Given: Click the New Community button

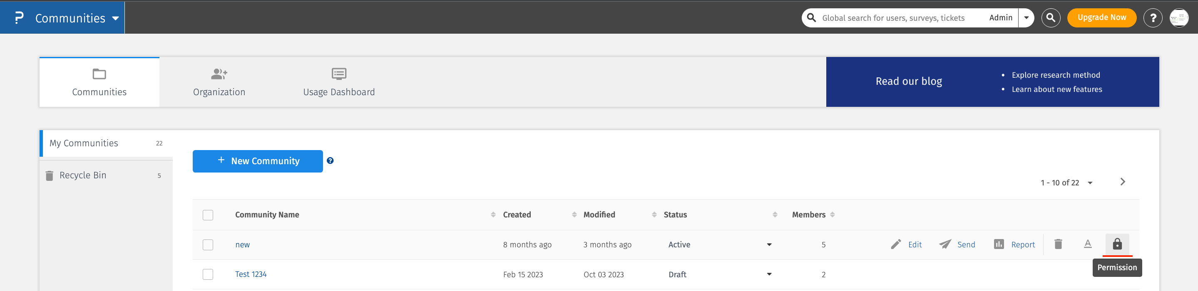Looking at the screenshot, I should tap(258, 161).
